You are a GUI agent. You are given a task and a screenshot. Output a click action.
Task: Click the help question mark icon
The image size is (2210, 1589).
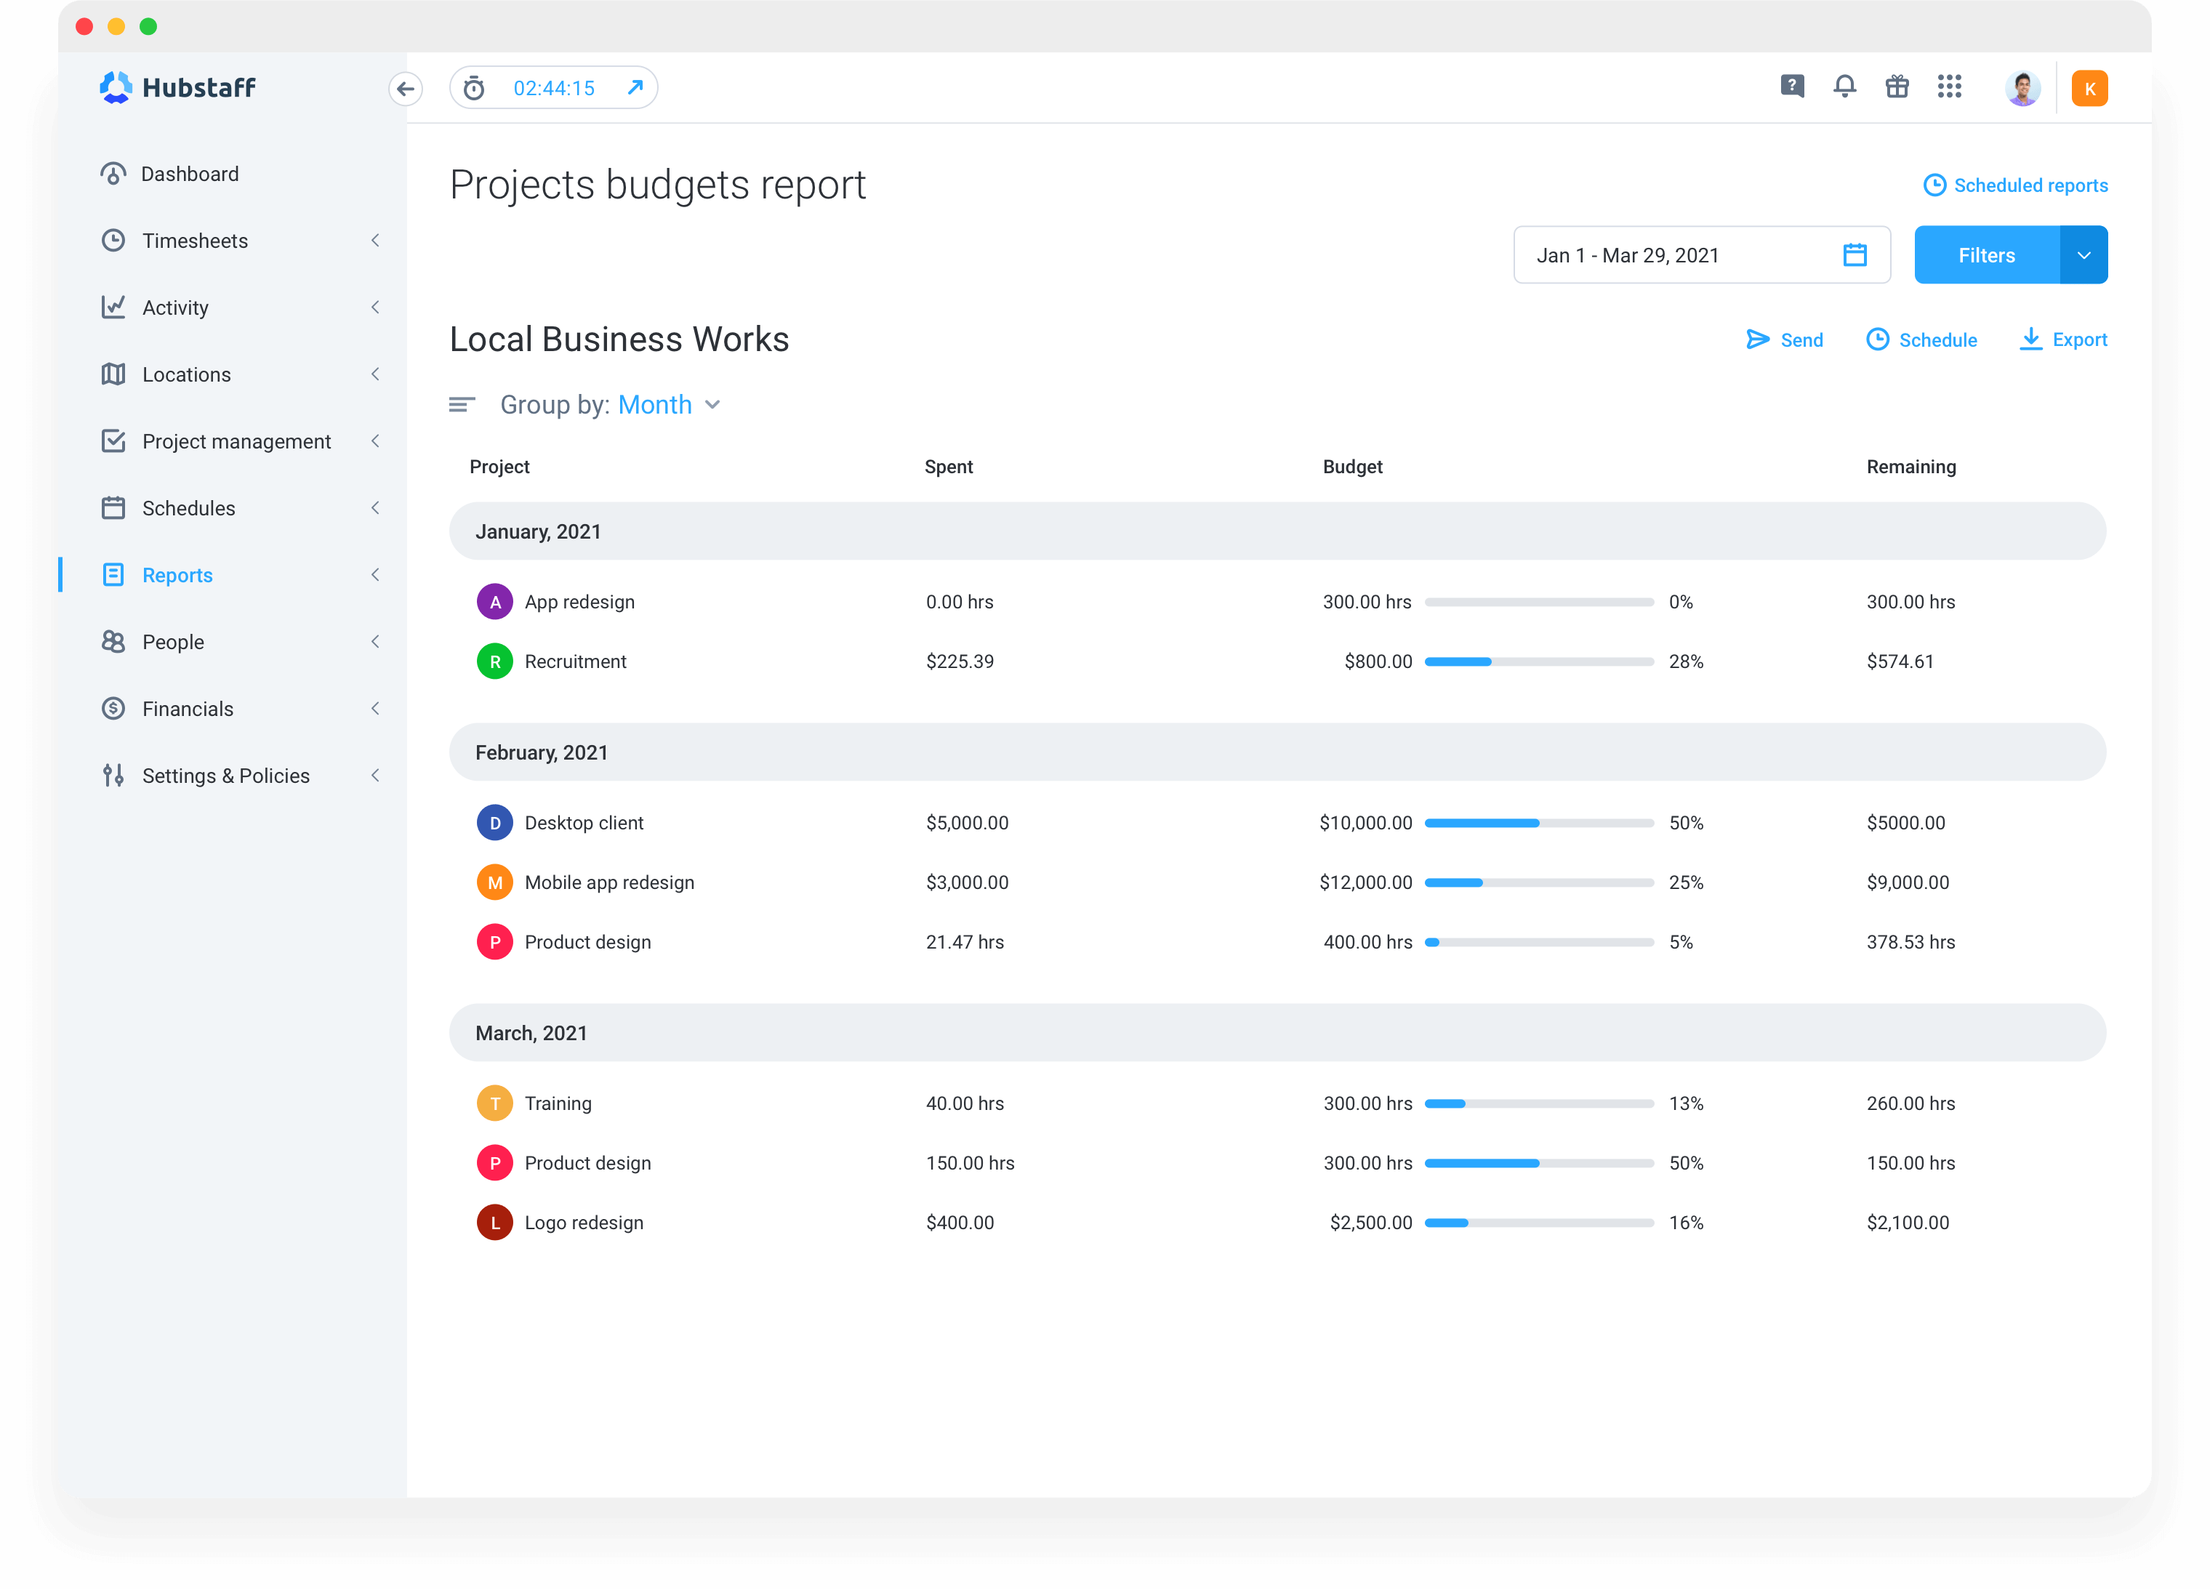[1791, 87]
